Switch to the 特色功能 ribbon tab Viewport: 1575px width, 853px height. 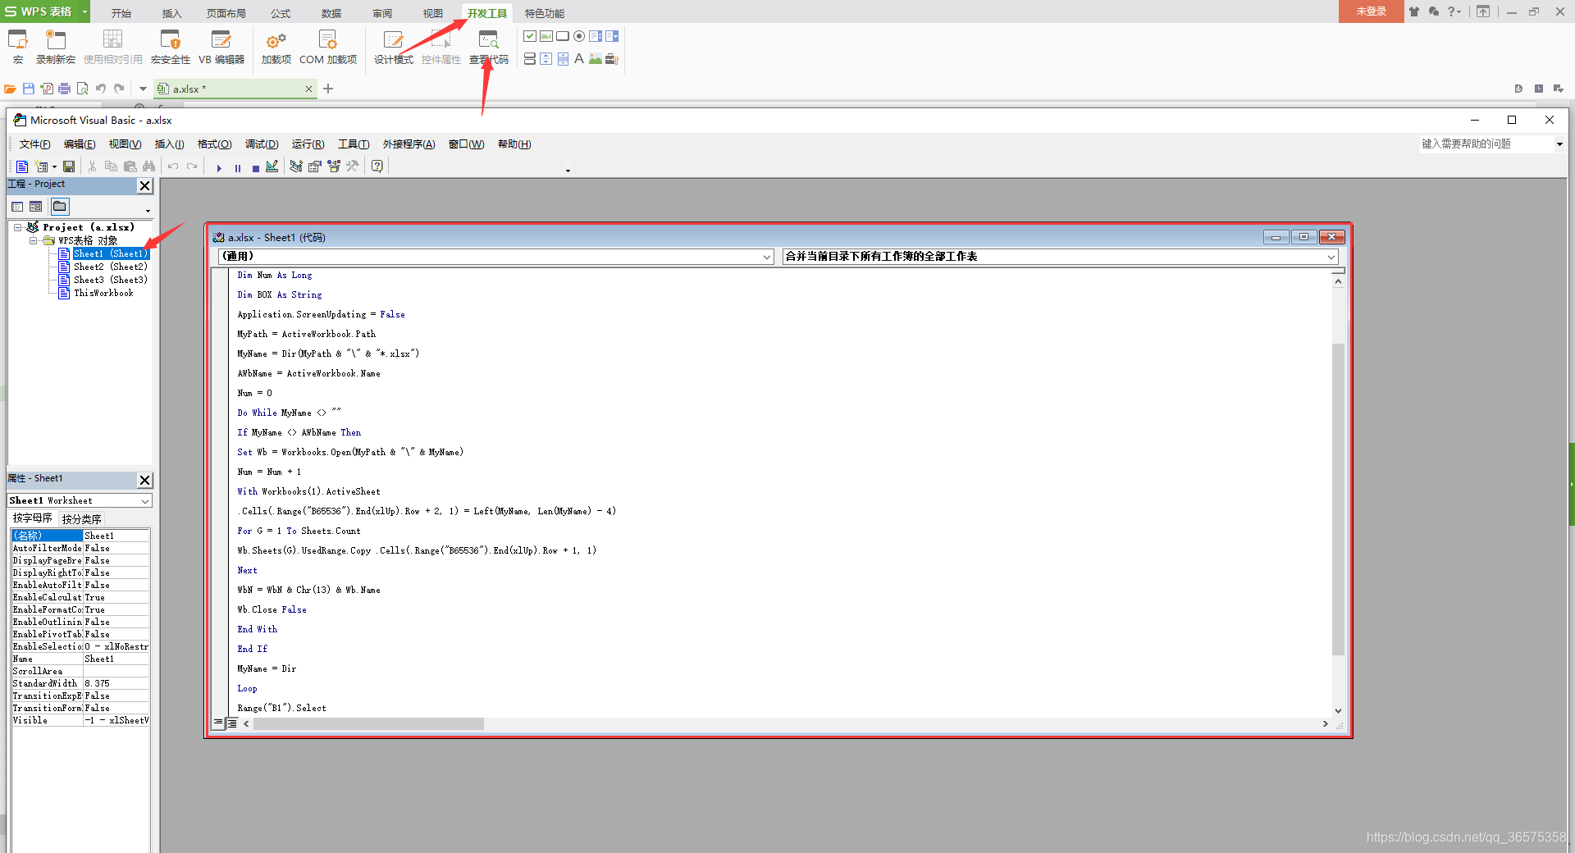[x=545, y=13]
